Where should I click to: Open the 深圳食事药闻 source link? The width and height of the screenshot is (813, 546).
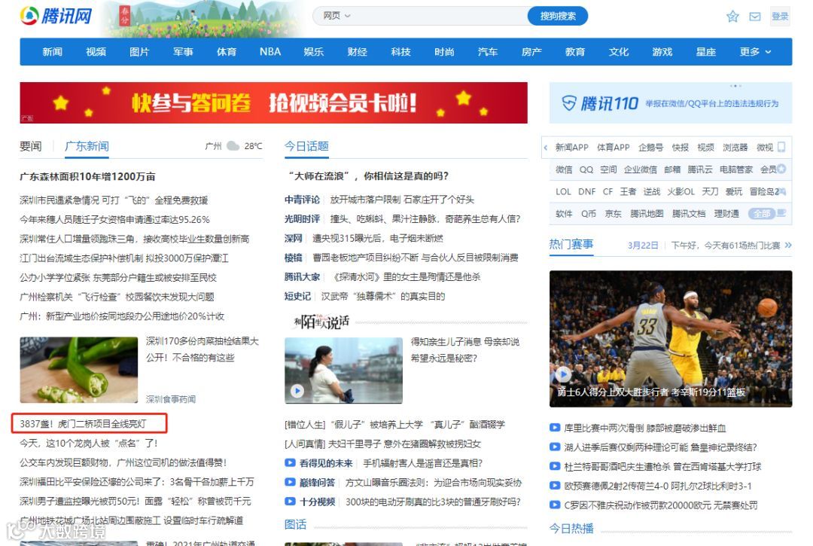pyautogui.click(x=171, y=398)
